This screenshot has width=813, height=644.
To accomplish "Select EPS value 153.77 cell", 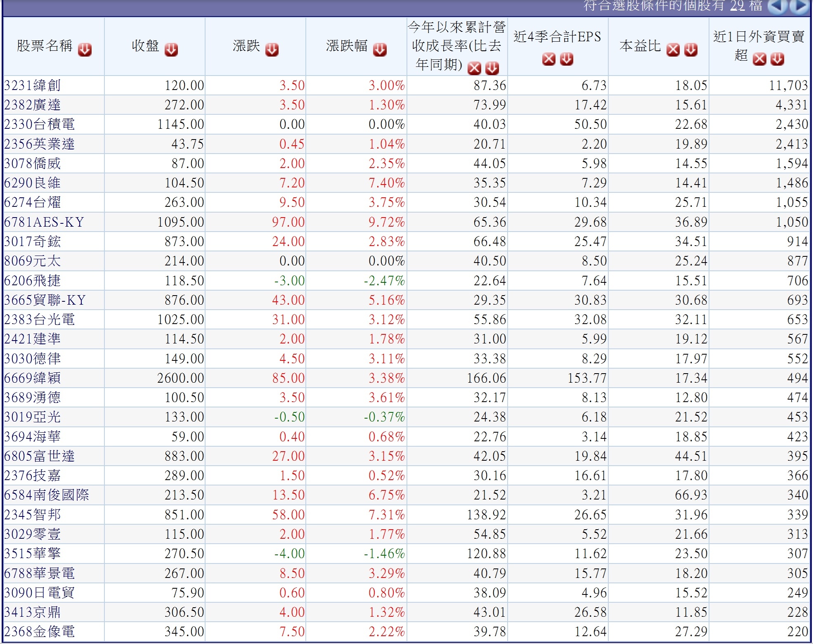I will [x=558, y=378].
